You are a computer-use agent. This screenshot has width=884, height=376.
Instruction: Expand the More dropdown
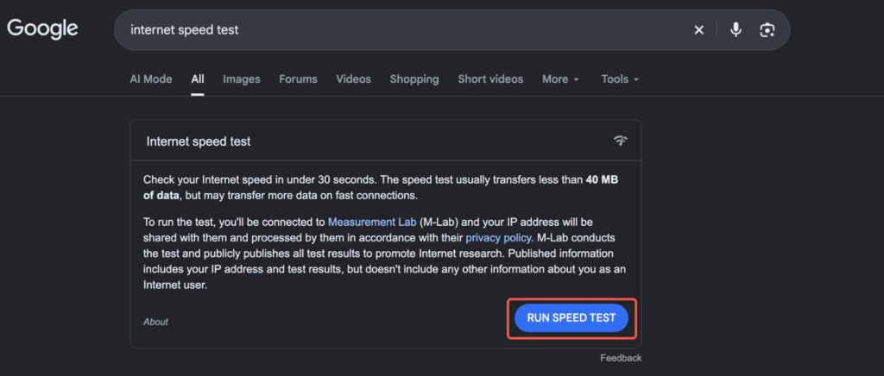pyautogui.click(x=560, y=79)
